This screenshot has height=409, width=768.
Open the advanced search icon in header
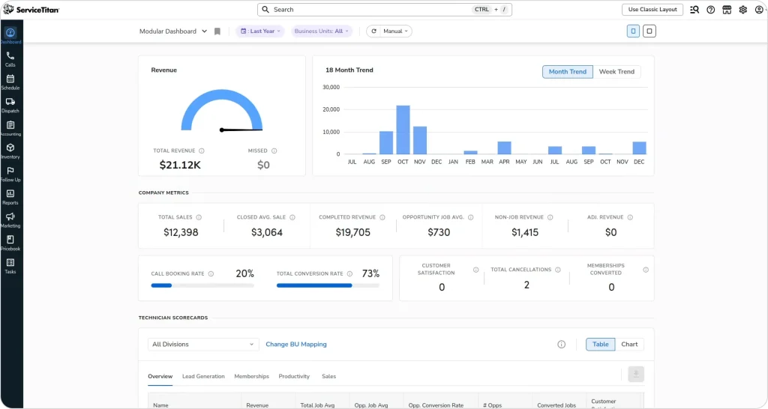point(694,9)
